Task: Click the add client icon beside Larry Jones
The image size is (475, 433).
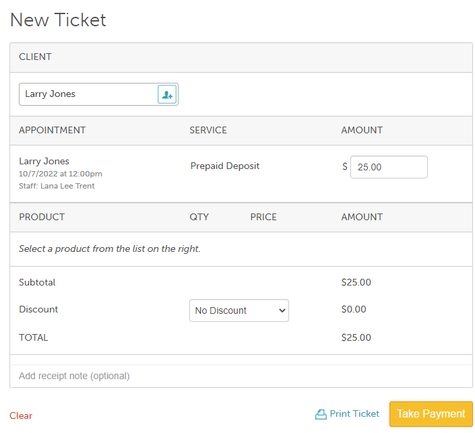Action: (166, 94)
